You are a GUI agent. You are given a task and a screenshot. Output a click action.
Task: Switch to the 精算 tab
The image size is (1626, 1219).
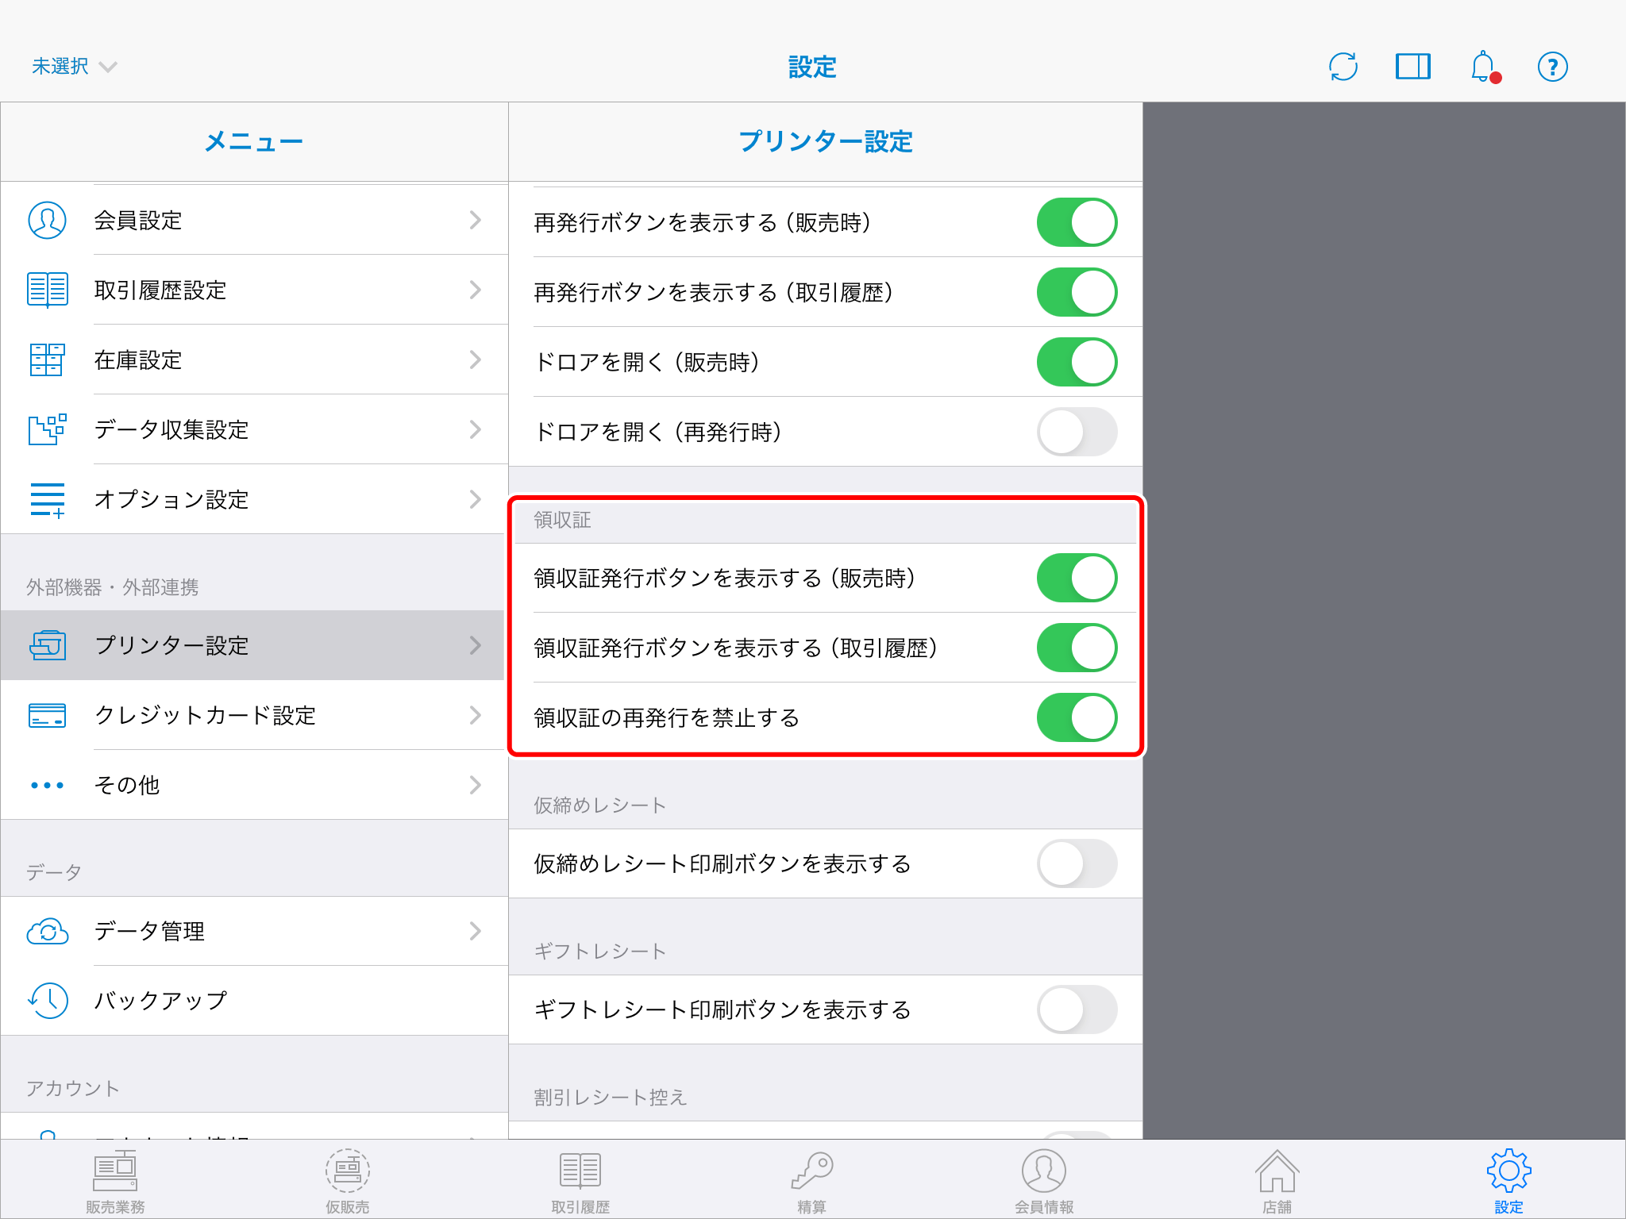click(811, 1181)
